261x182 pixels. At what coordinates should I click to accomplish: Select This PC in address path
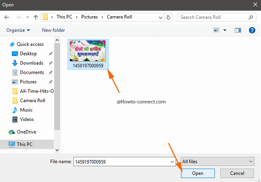tap(64, 17)
